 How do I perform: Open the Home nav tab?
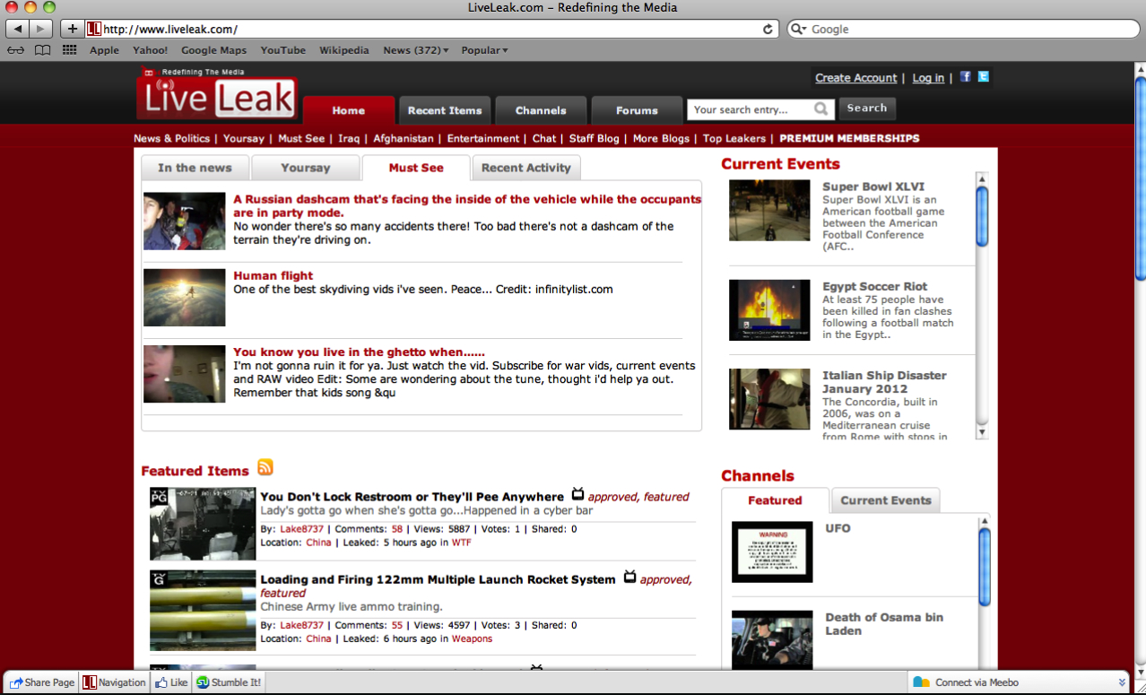(x=349, y=110)
